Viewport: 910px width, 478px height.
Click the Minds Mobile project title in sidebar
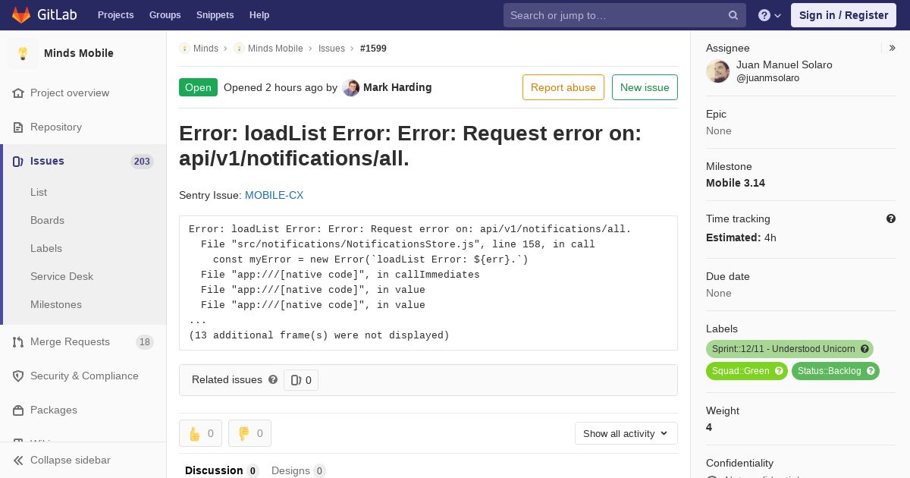(x=79, y=53)
